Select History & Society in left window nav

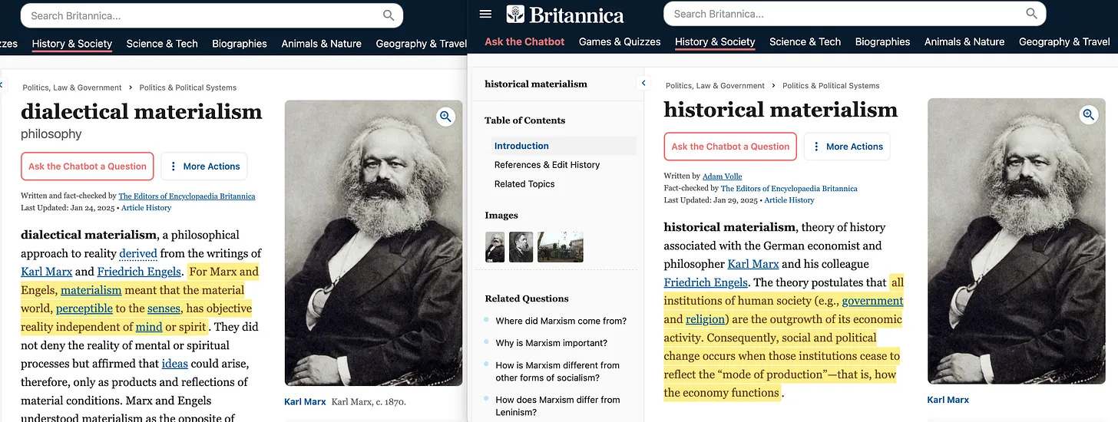72,44
